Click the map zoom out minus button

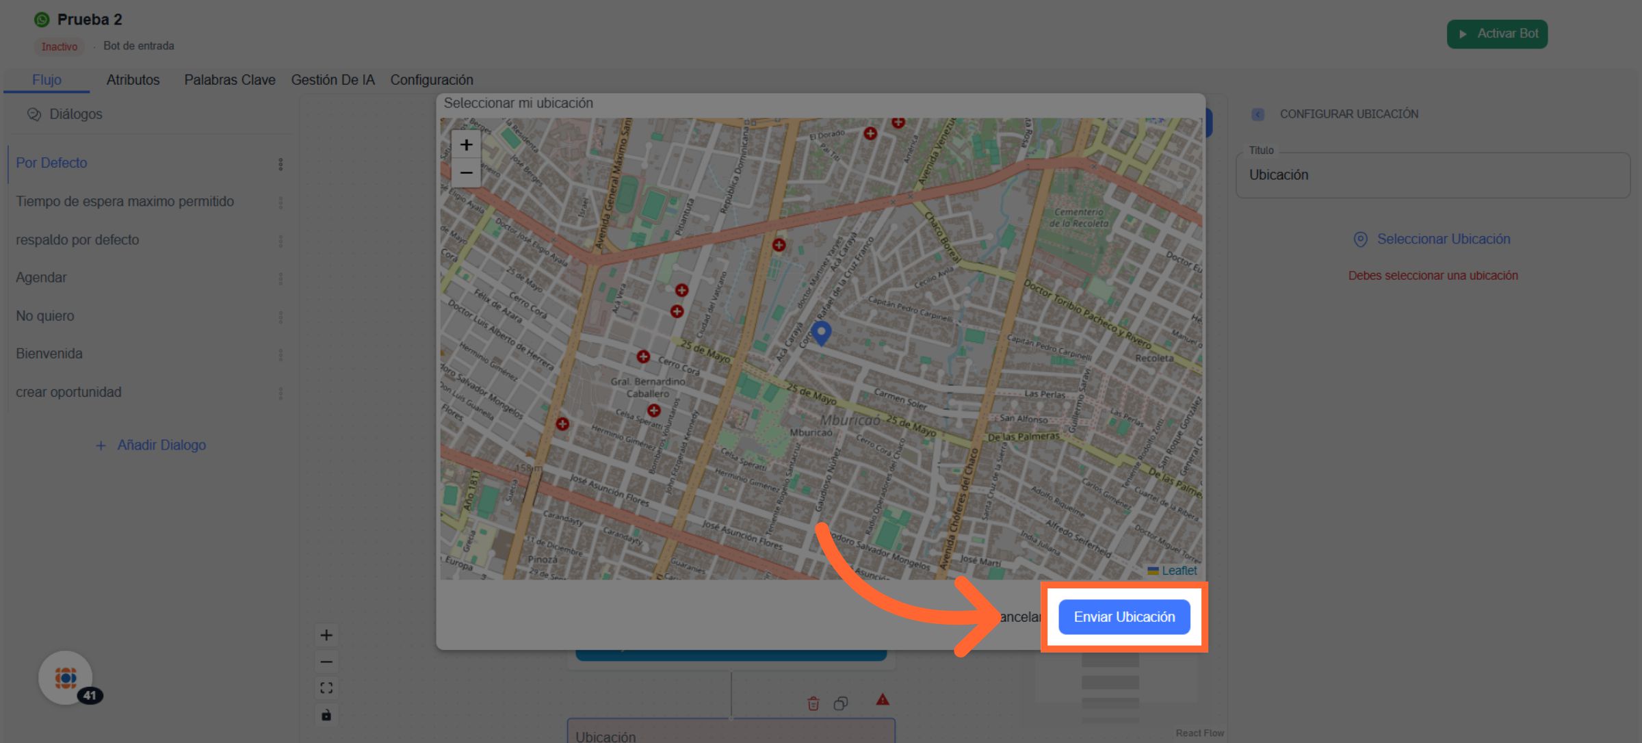click(x=466, y=173)
